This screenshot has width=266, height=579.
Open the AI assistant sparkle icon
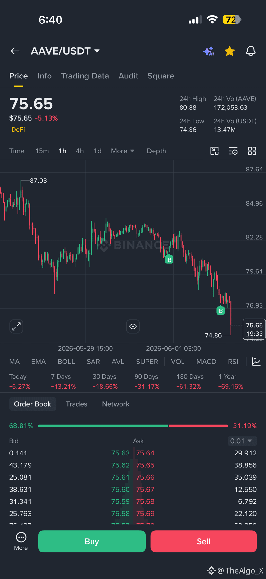208,51
